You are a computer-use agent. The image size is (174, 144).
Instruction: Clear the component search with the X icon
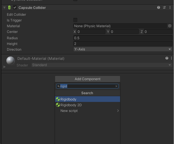(x=116, y=86)
